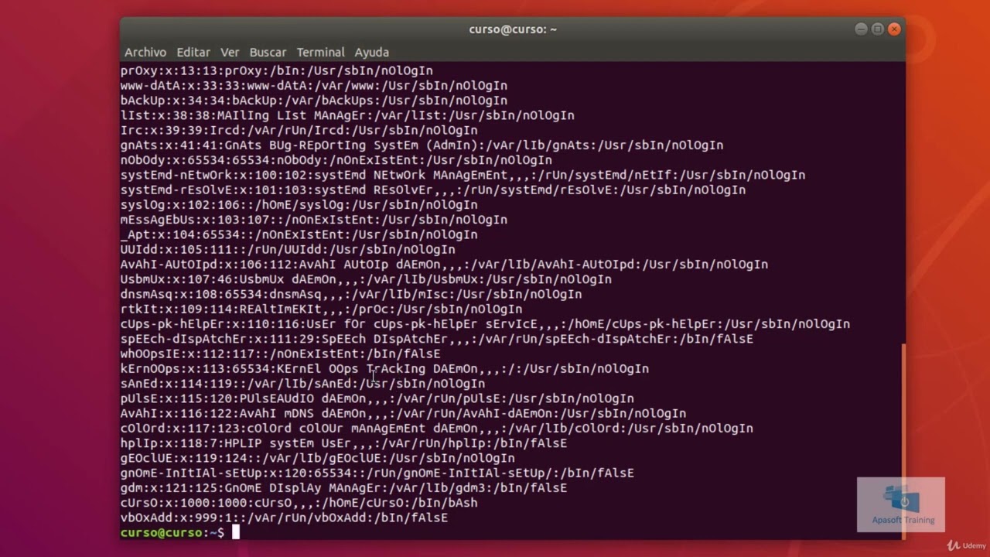Open the Archivo menu
Image resolution: width=990 pixels, height=557 pixels.
click(145, 52)
